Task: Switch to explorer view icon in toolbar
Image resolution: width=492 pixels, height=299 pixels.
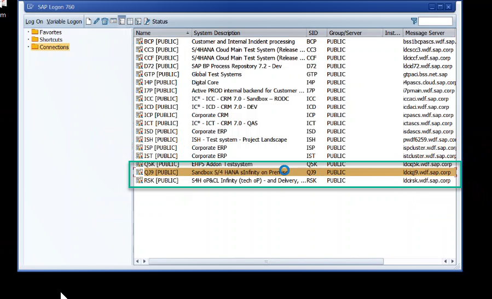Action: click(113, 21)
